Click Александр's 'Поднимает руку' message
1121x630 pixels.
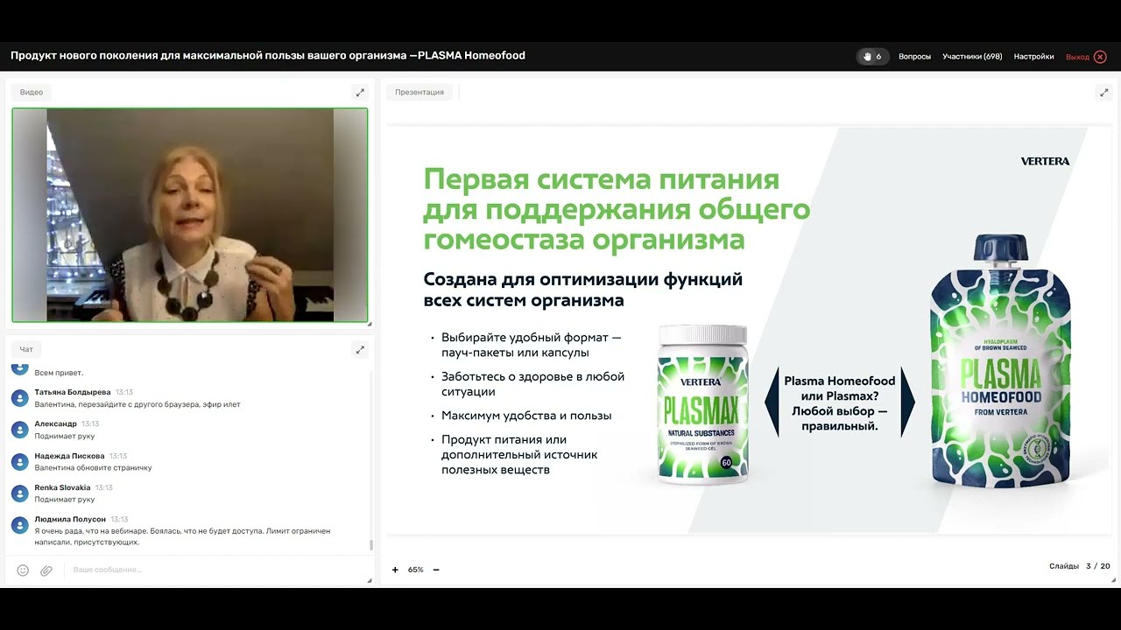point(65,436)
